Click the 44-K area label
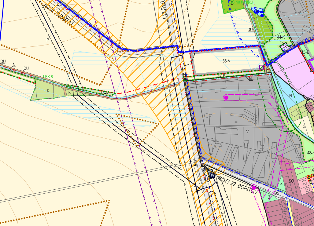The image size is (314, 226). (x=281, y=37)
